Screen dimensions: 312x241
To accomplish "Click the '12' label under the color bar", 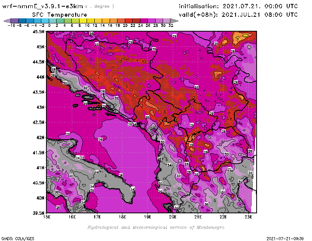I will click(x=95, y=25).
